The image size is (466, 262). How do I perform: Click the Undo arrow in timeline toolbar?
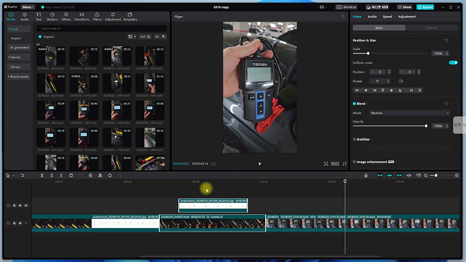tap(22, 175)
